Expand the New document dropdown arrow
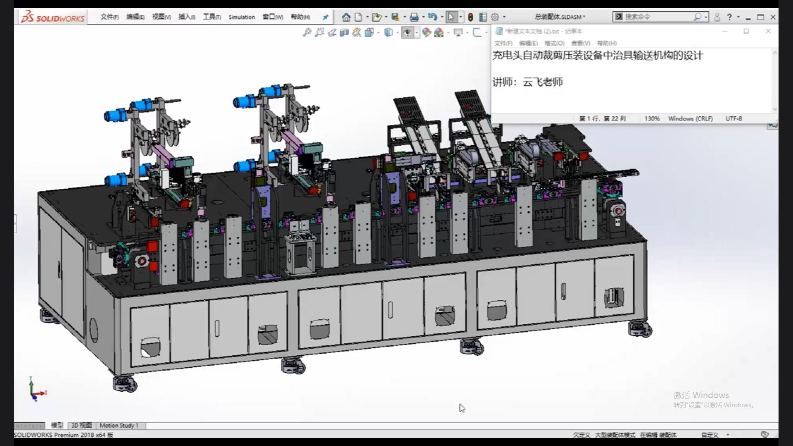The height and width of the screenshot is (446, 793). [367, 17]
